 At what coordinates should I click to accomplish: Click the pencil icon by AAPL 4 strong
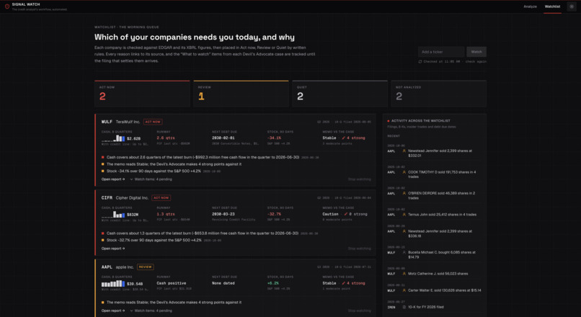(344, 283)
